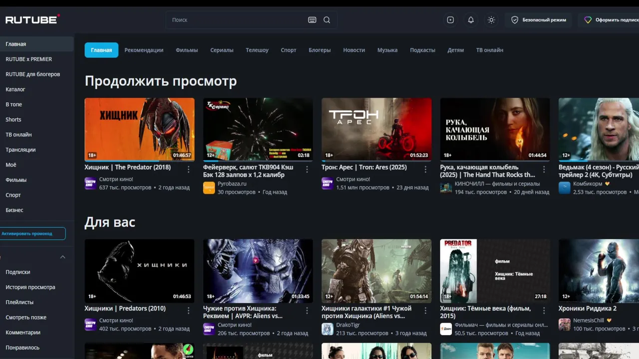Open the Новости tab
This screenshot has height=359, width=639.
click(354, 50)
